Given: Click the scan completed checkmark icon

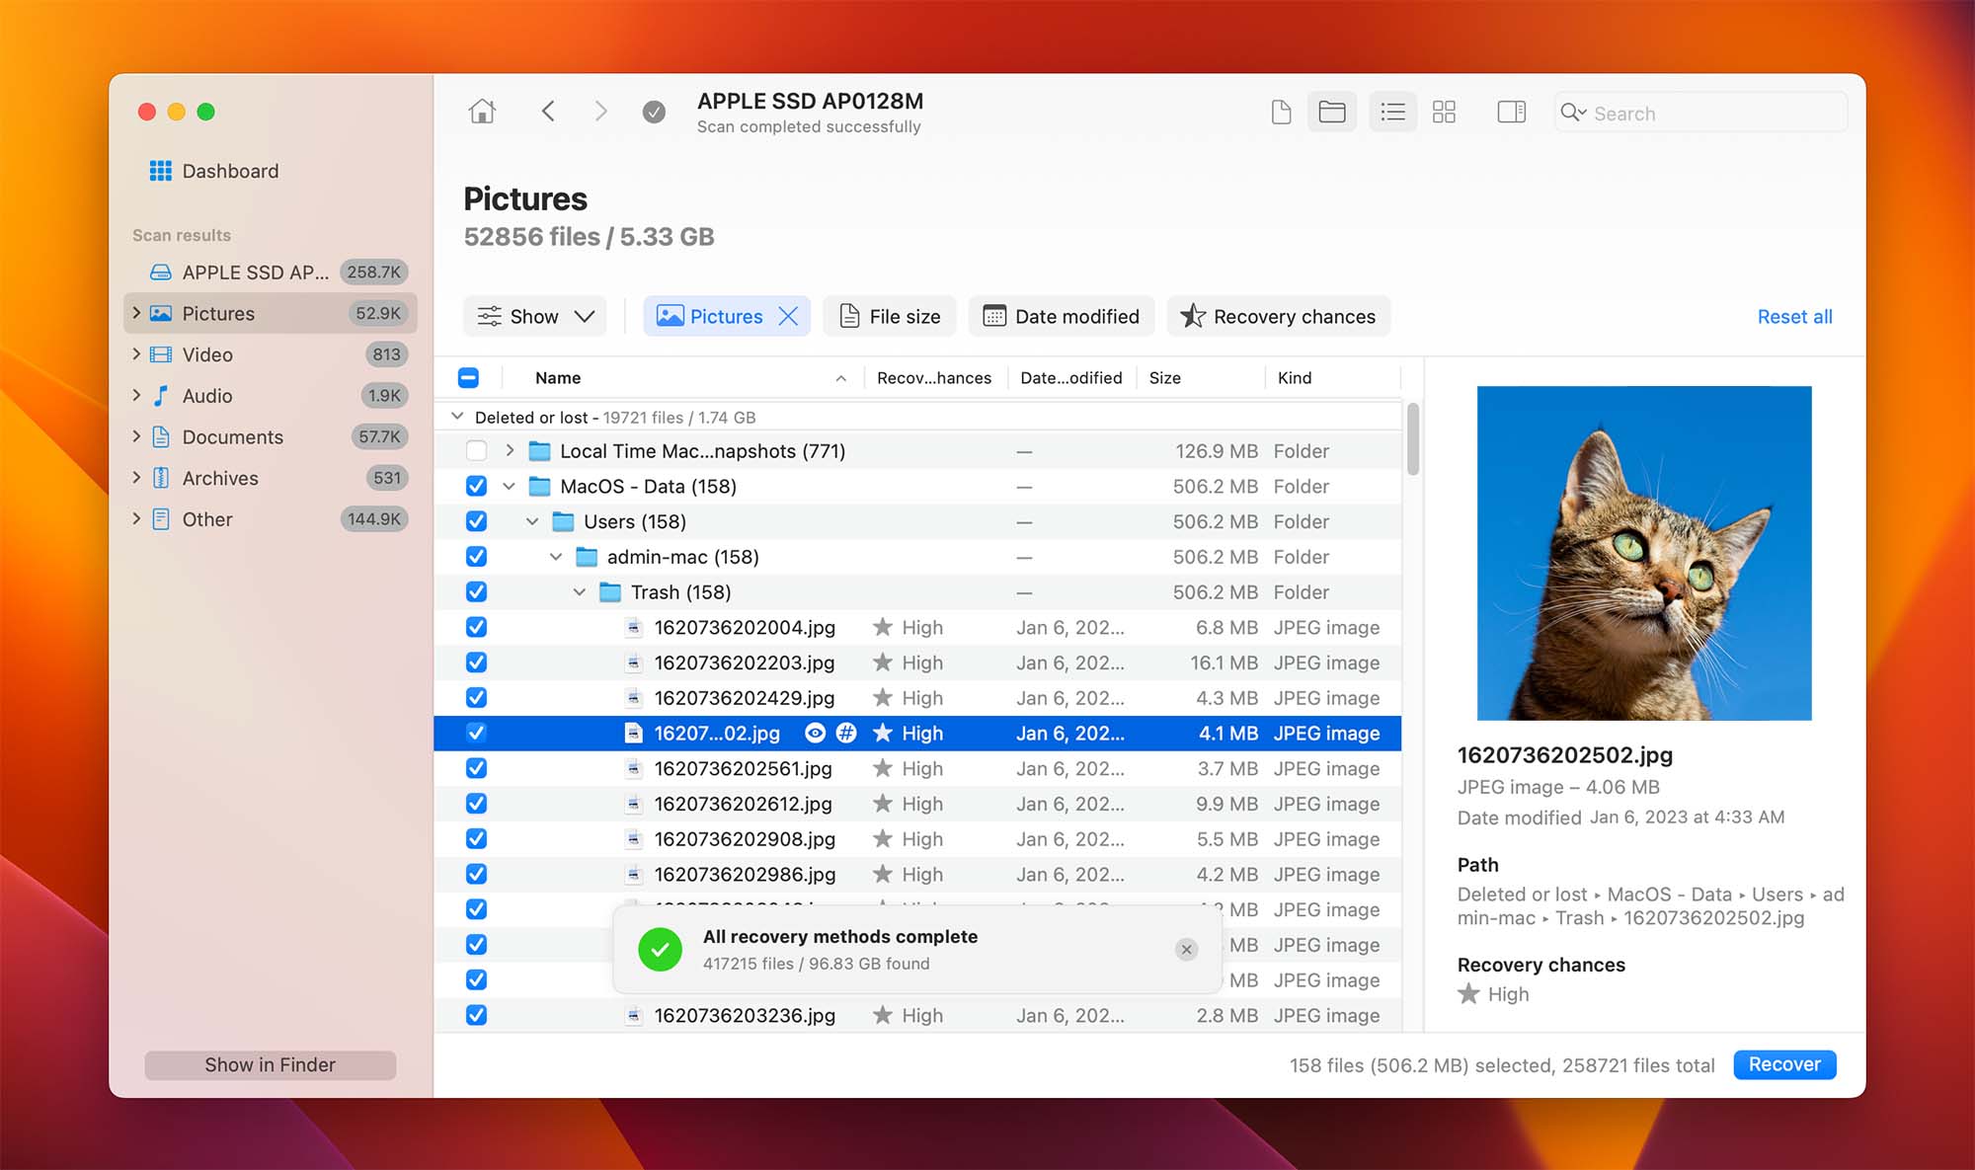Looking at the screenshot, I should coord(654,113).
